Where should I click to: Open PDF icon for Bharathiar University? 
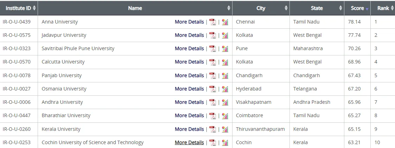tap(212, 116)
